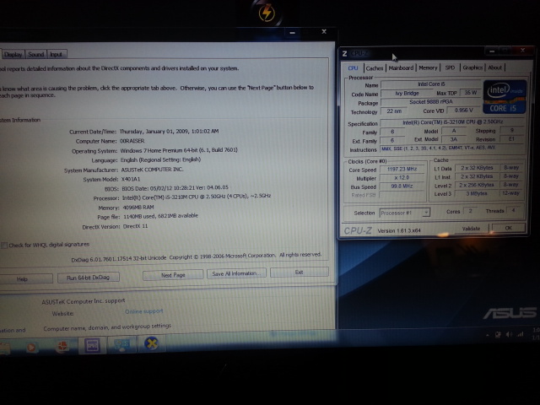The image size is (540, 405).
Task: Open the Input tab in DxDiag
Action: coord(57,54)
